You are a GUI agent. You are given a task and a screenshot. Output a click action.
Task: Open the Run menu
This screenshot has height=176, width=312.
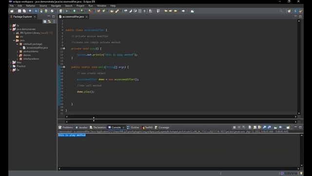pyautogui.click(x=91, y=6)
